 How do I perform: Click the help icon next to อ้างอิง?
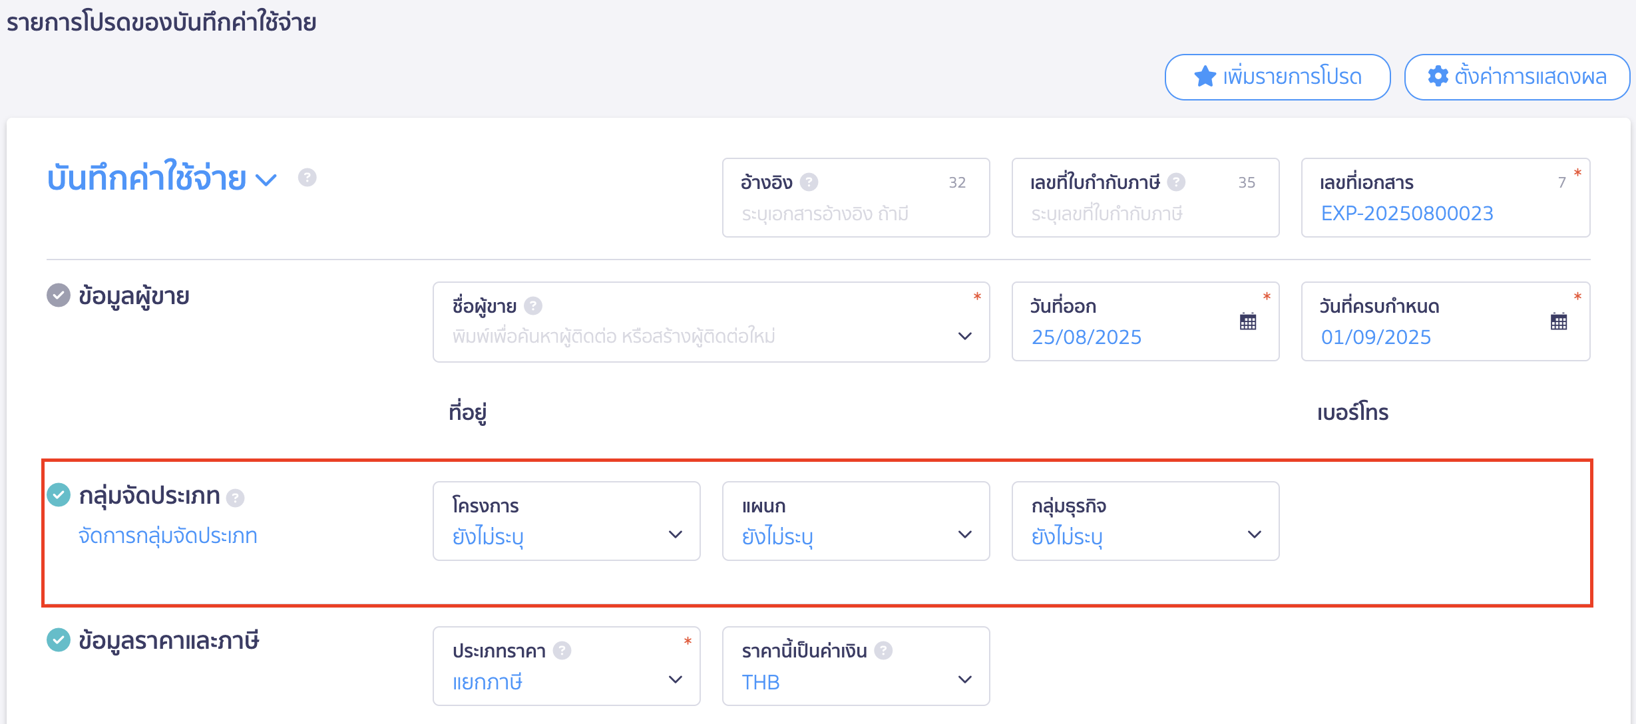point(809,182)
